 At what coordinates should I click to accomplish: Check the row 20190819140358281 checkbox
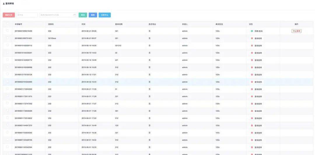coord(7,52)
